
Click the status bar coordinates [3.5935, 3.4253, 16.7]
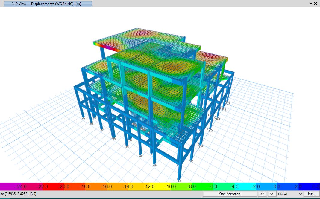20,194
